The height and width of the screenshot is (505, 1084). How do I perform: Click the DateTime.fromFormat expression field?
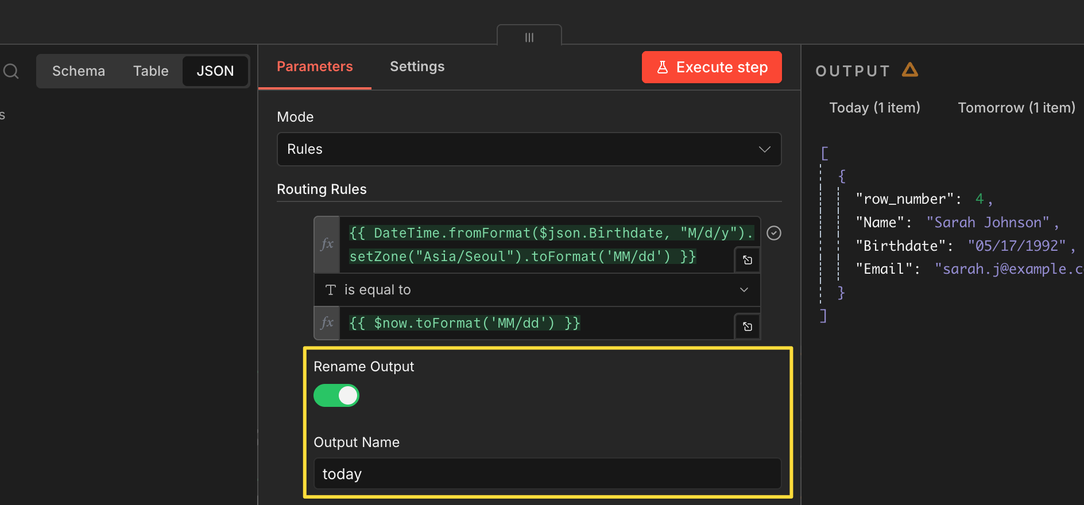[550, 244]
